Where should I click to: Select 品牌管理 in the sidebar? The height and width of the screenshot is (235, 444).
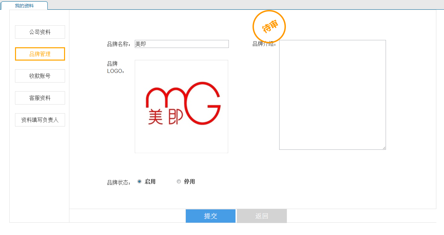[40, 54]
